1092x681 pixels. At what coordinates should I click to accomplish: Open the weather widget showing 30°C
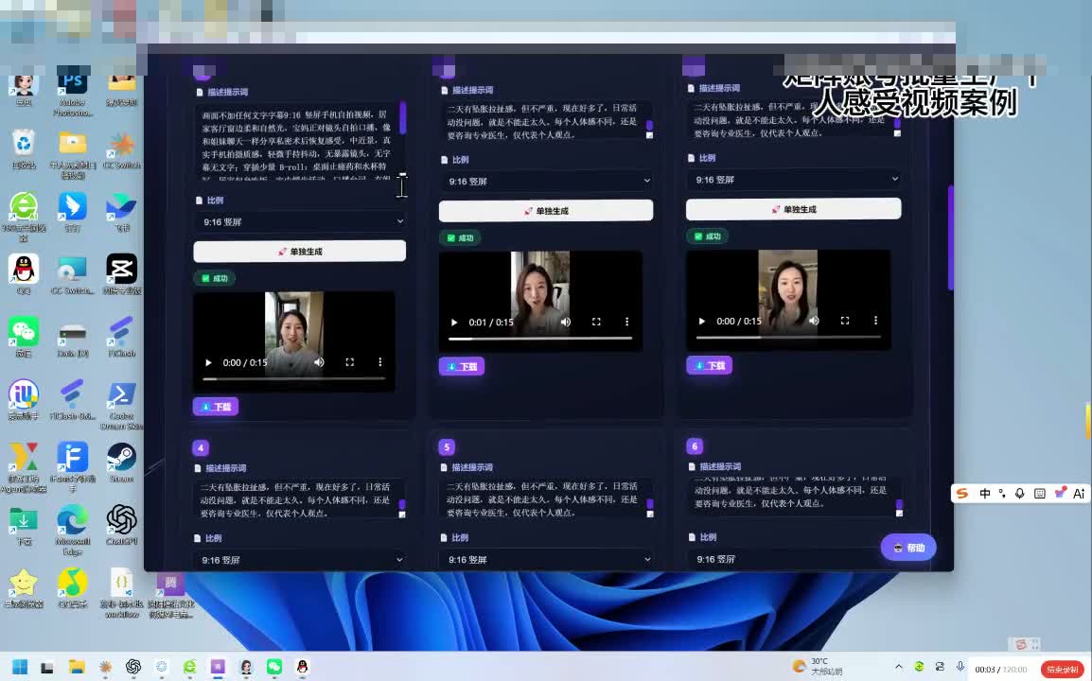click(x=818, y=667)
